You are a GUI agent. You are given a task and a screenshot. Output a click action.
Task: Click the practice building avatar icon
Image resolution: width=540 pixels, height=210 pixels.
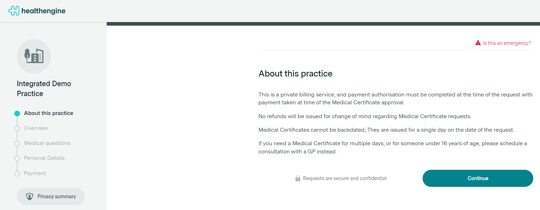click(x=34, y=56)
